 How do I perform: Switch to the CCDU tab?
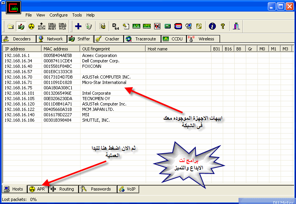point(174,39)
